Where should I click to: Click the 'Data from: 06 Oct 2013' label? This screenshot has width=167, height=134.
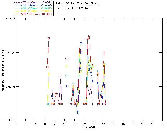(72, 8)
